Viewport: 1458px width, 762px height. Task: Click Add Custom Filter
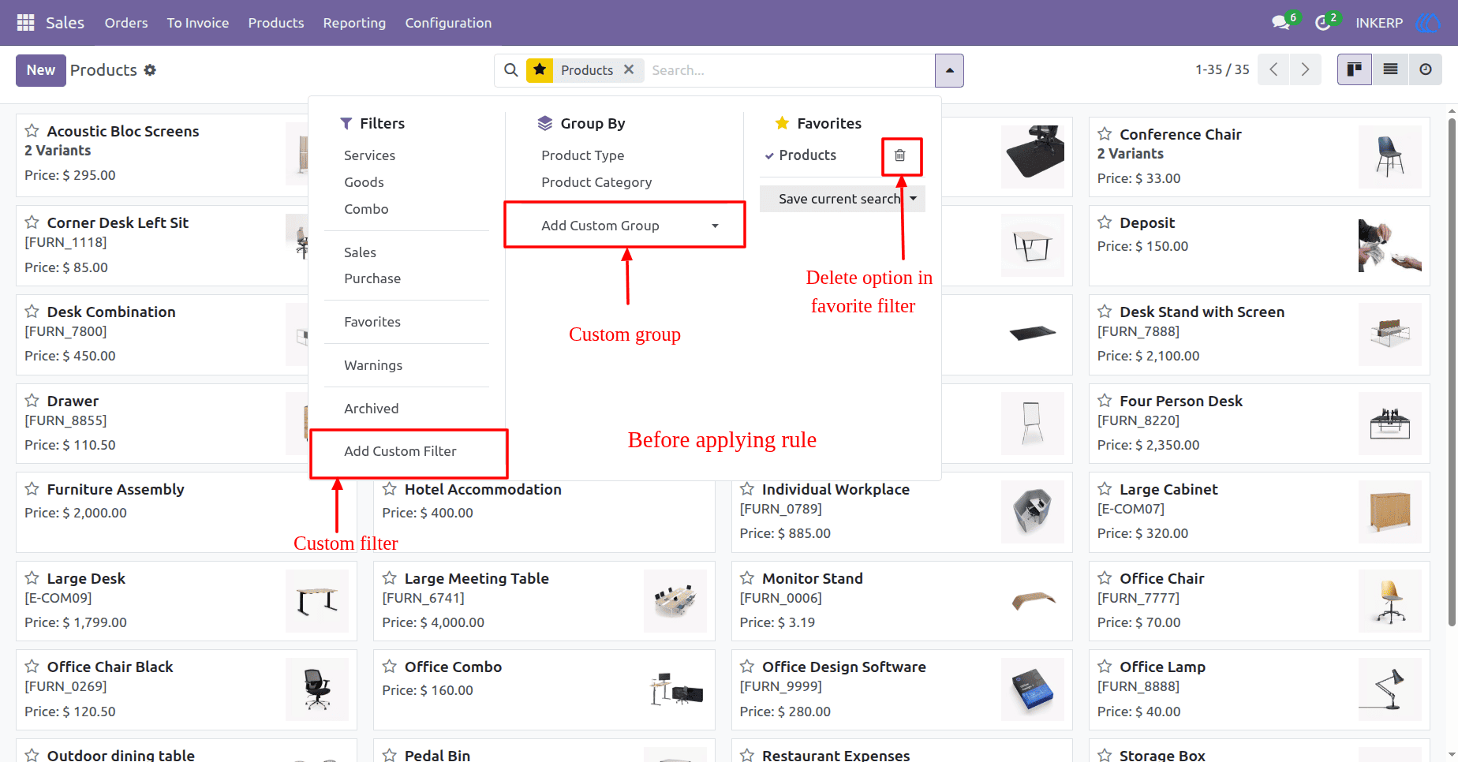coord(400,451)
